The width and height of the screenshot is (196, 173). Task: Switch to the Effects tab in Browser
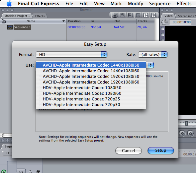click(x=40, y=16)
